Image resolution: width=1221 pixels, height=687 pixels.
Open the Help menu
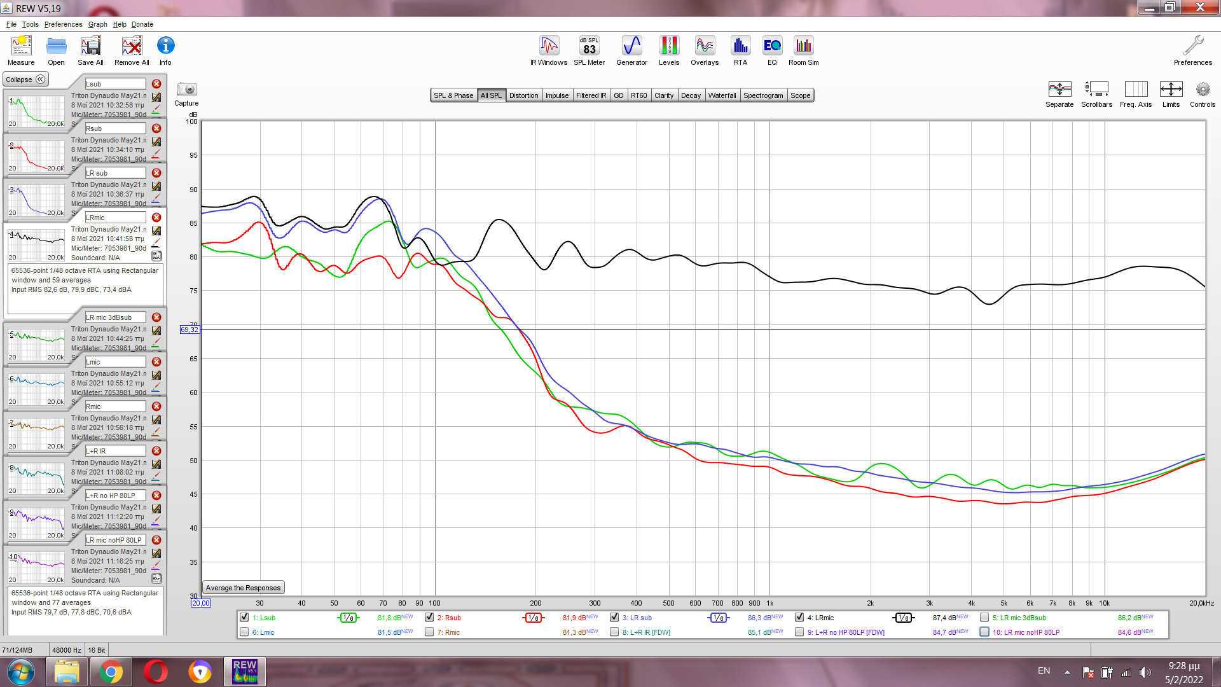click(x=120, y=24)
